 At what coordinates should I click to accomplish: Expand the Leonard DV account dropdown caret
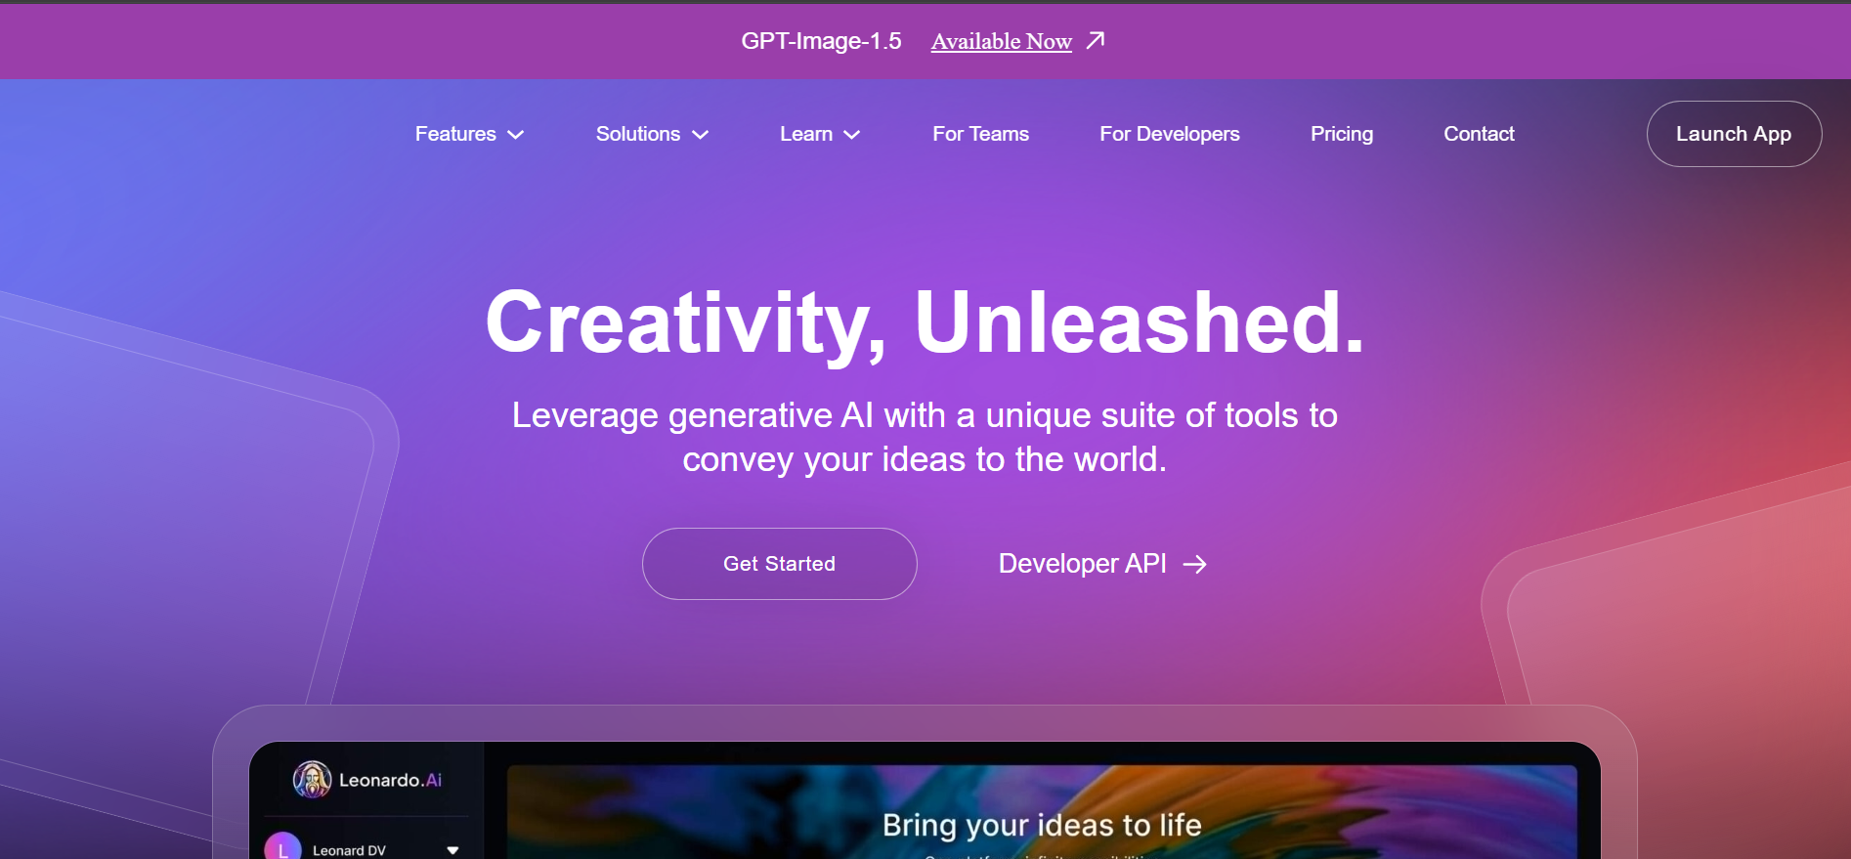tap(452, 850)
